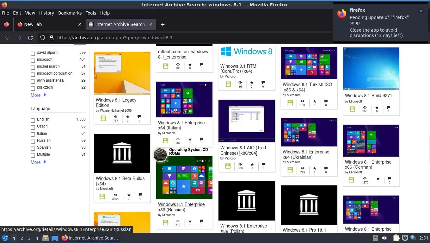Check the Russian language filter
This screenshot has width=430, height=243.
tap(33, 142)
